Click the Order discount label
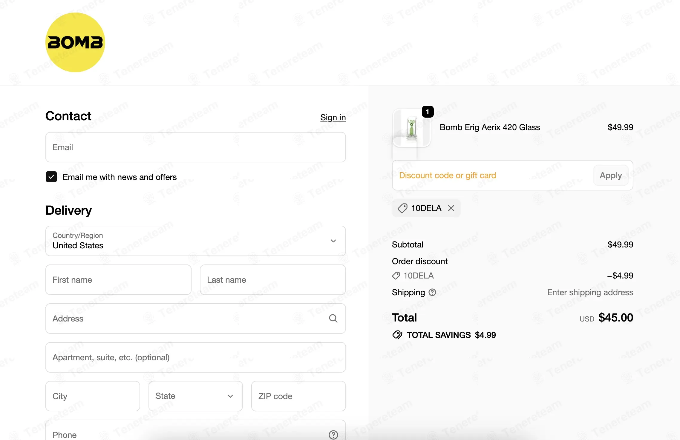Viewport: 680px width, 440px height. pos(419,261)
